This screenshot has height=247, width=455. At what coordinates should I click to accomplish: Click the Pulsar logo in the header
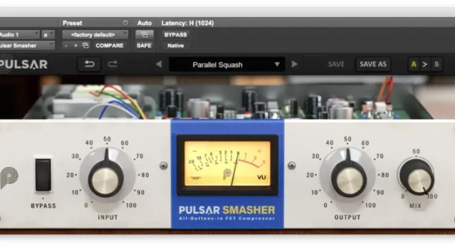pyautogui.click(x=24, y=64)
